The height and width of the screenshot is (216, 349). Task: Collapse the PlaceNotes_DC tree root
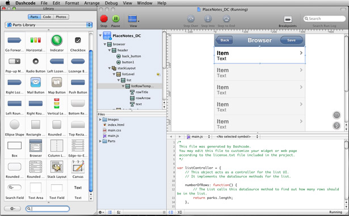coord(100,35)
